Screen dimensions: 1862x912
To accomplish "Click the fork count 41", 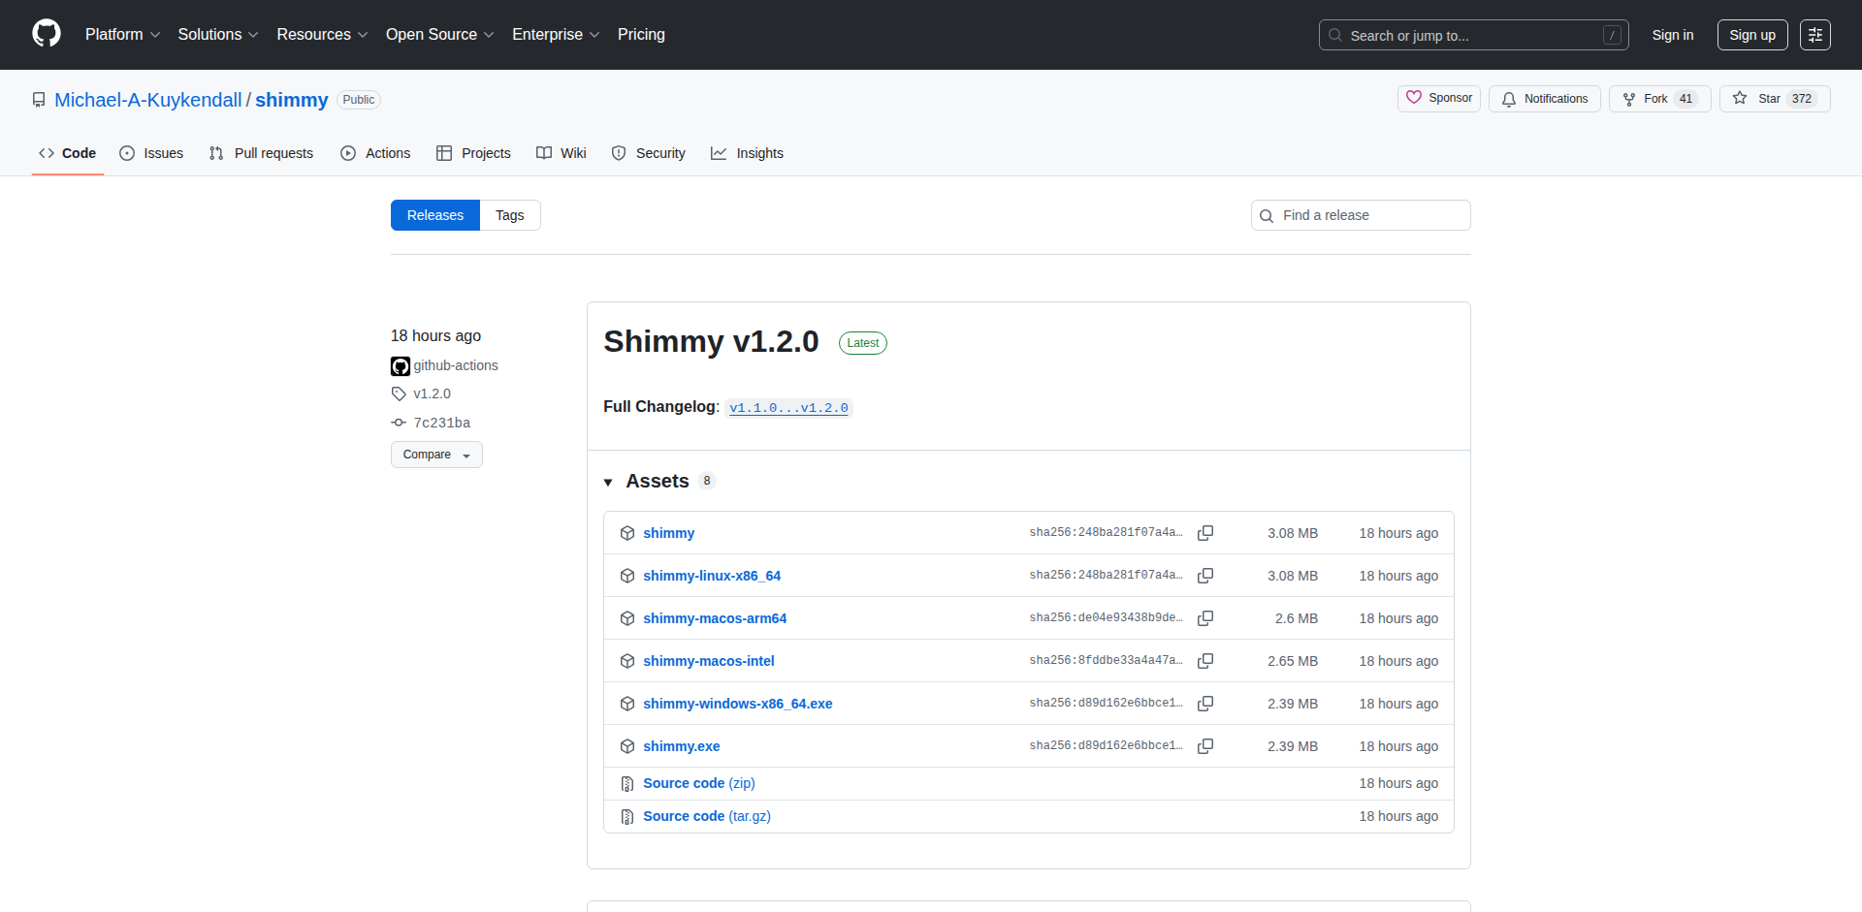I will [x=1686, y=99].
